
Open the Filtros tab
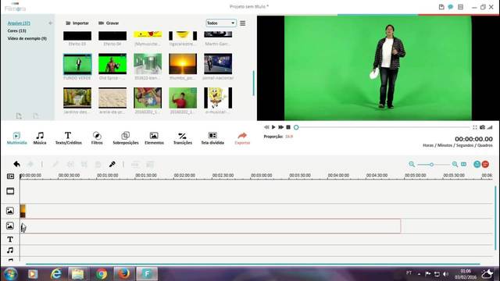(97, 138)
